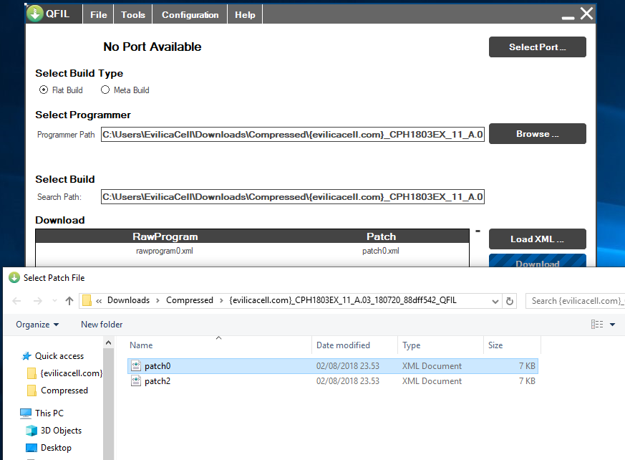Open the Tools menu
Viewport: 625px width, 460px height.
(x=133, y=15)
